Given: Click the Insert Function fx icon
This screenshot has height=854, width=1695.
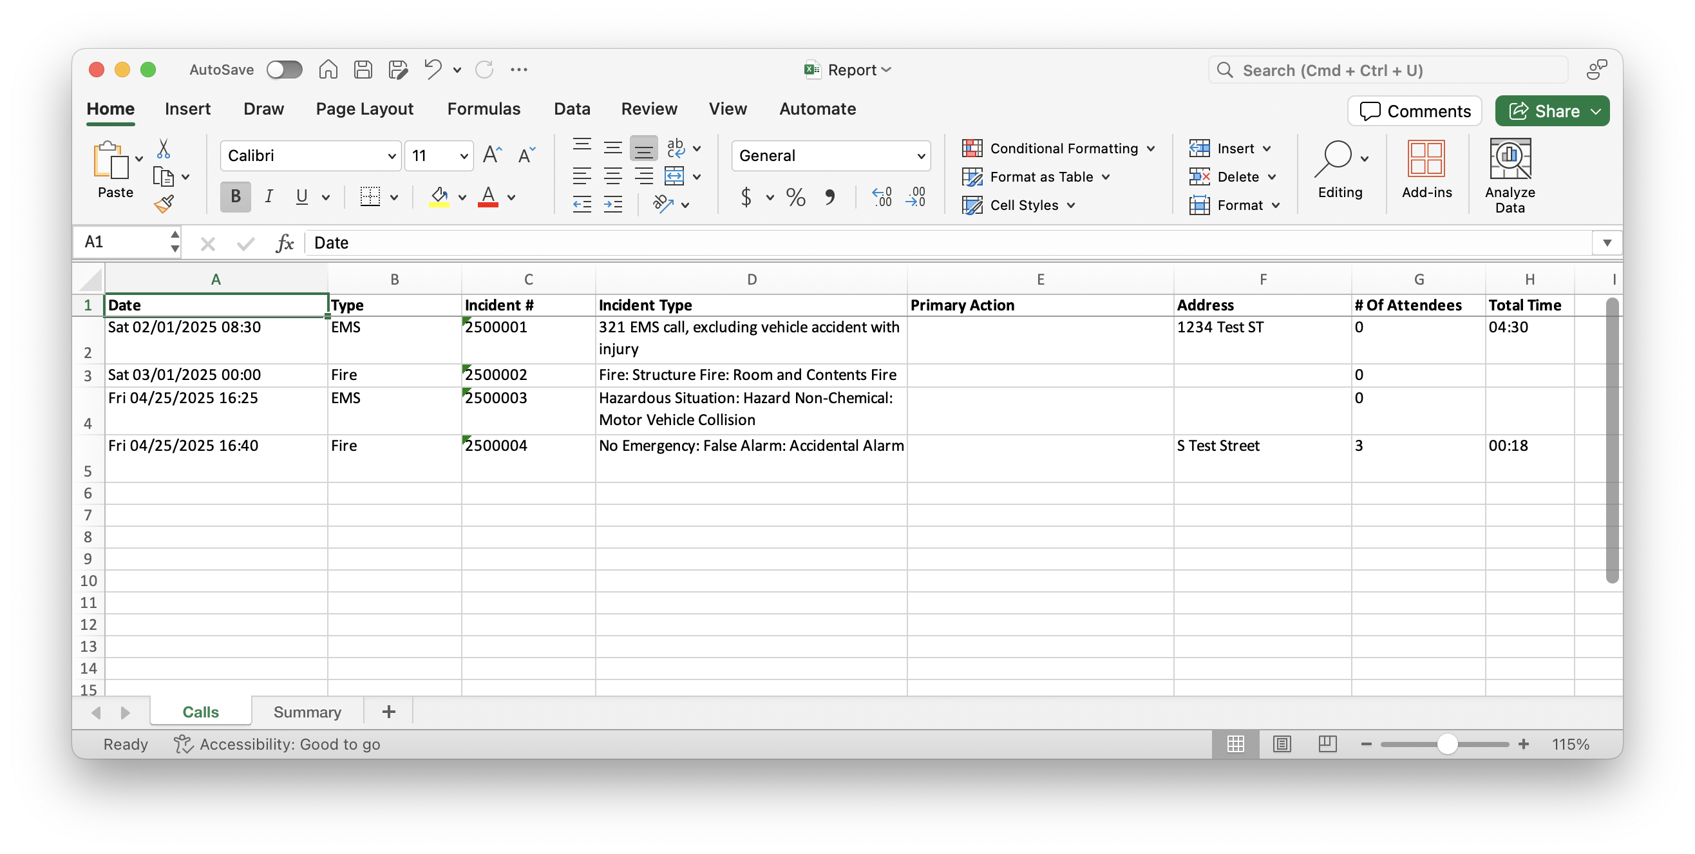Looking at the screenshot, I should (284, 243).
